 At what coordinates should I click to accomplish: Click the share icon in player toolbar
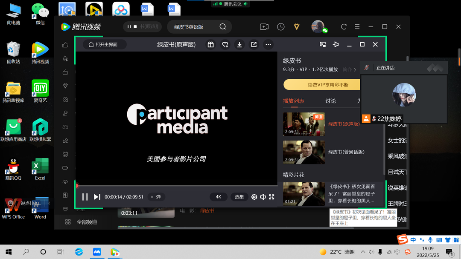[254, 44]
